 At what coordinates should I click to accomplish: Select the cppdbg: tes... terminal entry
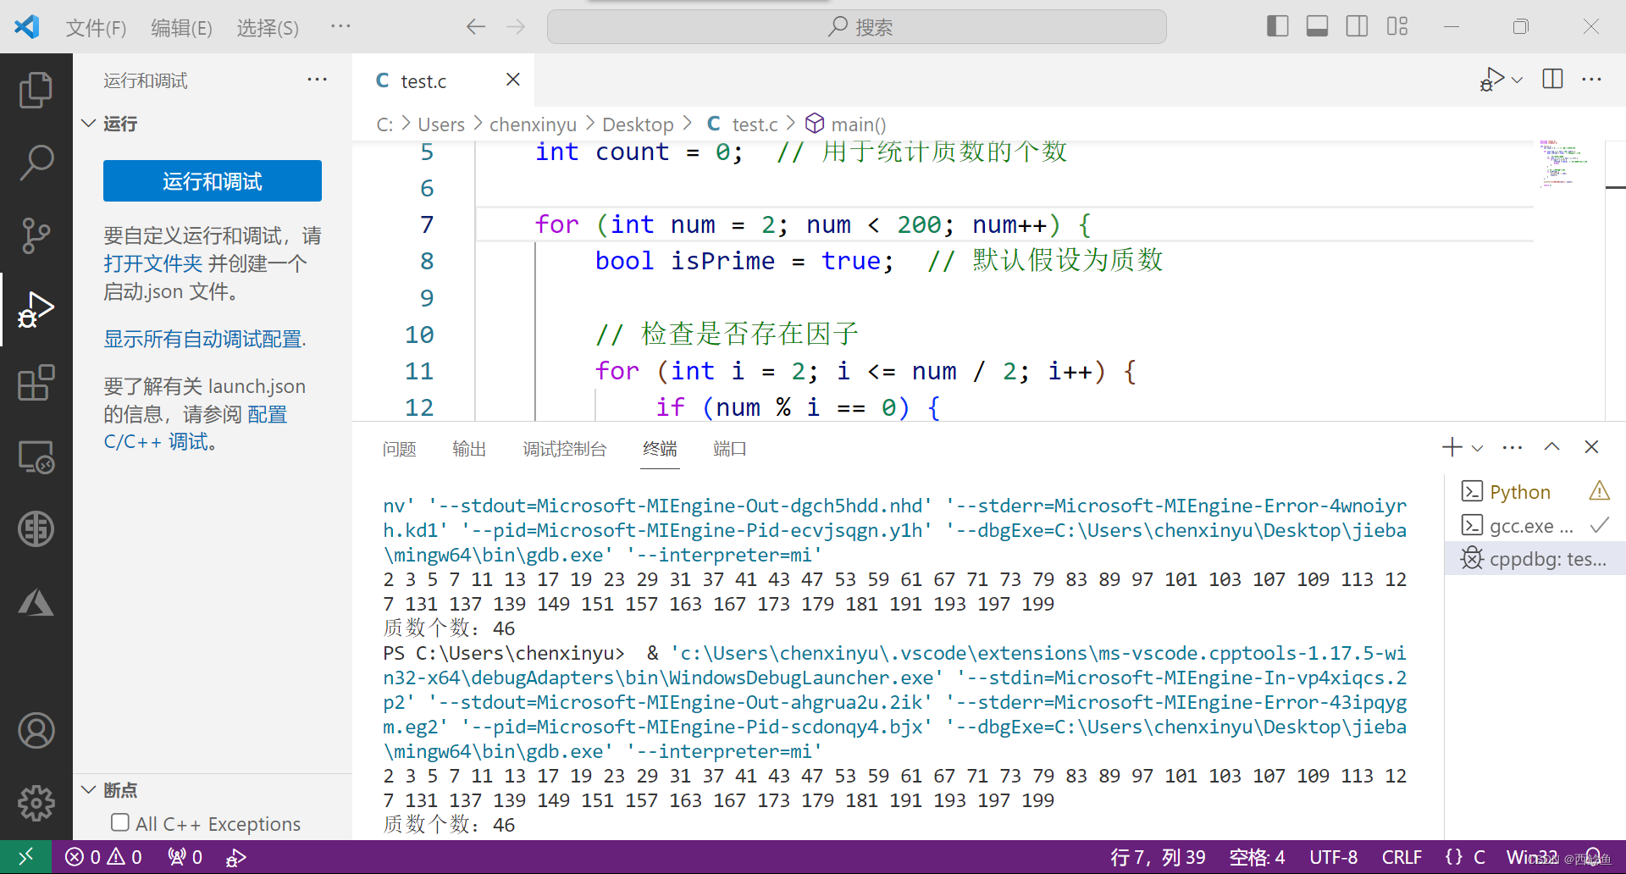pos(1535,559)
